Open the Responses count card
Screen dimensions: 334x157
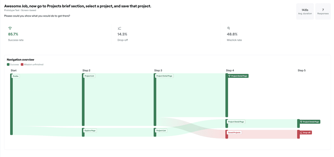pyautogui.click(x=323, y=11)
